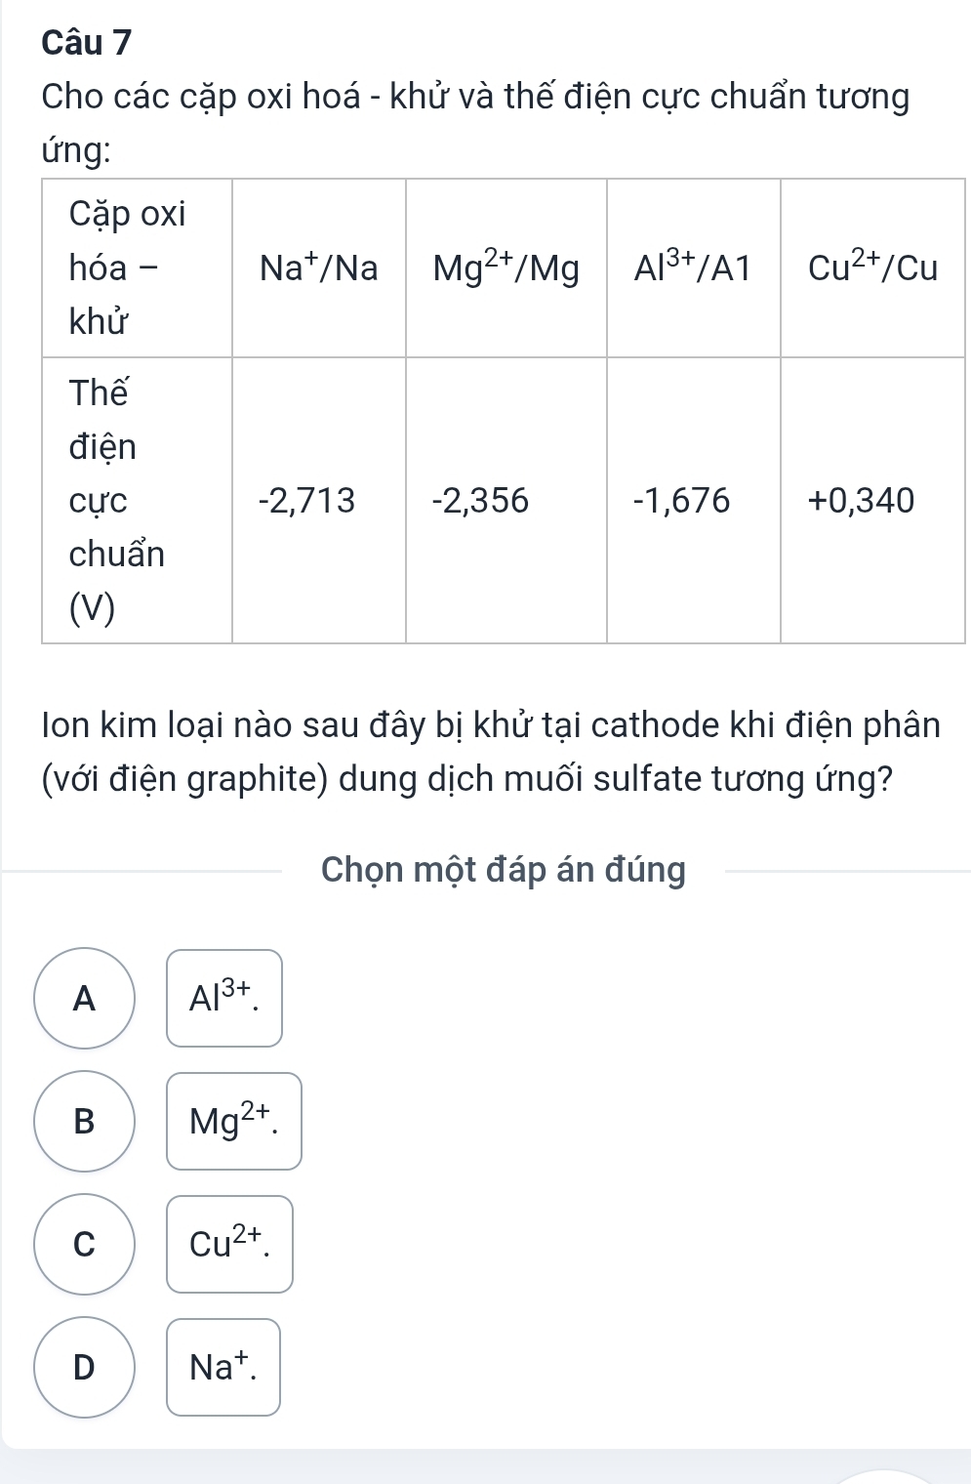Click the 'Thế điện cực chuẩn (V)' header cell

click(x=137, y=501)
